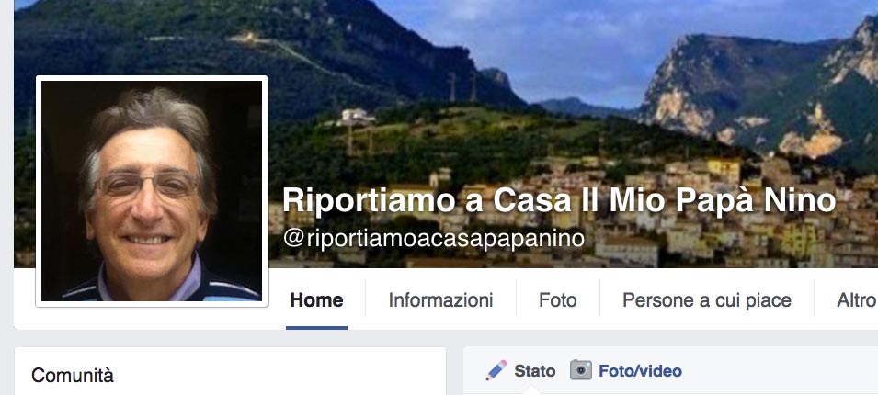The height and width of the screenshot is (395, 878).
Task: Click the white frame of the profile picture
Action: tap(151, 78)
